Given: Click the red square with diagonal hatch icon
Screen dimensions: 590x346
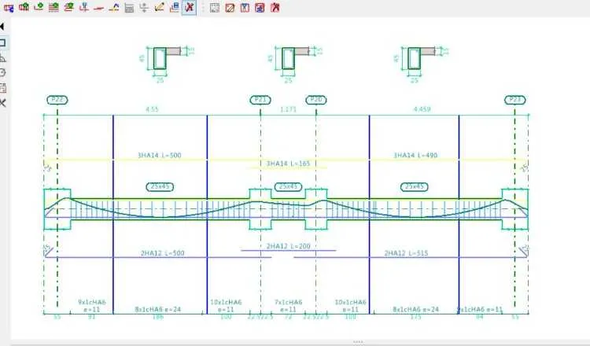Looking at the screenshot, I should pyautogui.click(x=230, y=8).
